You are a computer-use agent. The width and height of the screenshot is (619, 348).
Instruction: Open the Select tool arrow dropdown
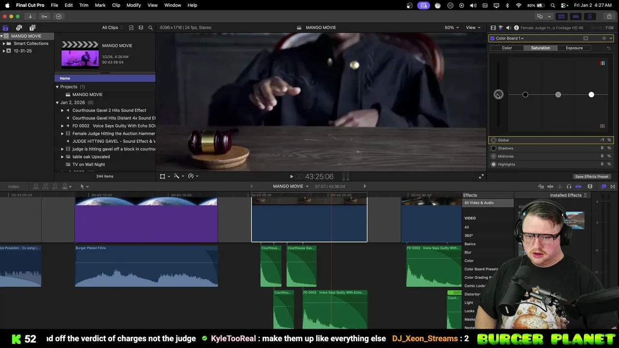point(84,187)
